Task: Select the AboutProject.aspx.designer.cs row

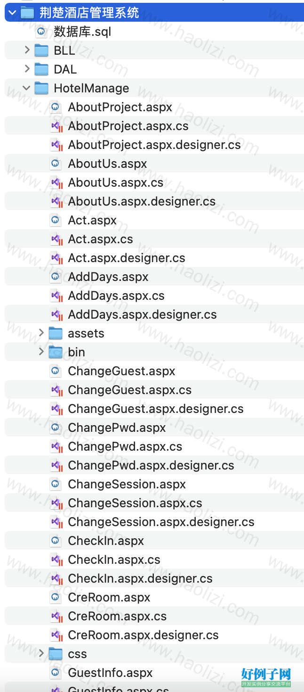Action: click(x=154, y=145)
